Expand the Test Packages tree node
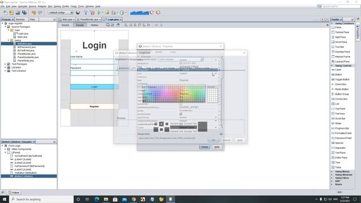Viewport: 361px width, 203px height. tap(5, 64)
